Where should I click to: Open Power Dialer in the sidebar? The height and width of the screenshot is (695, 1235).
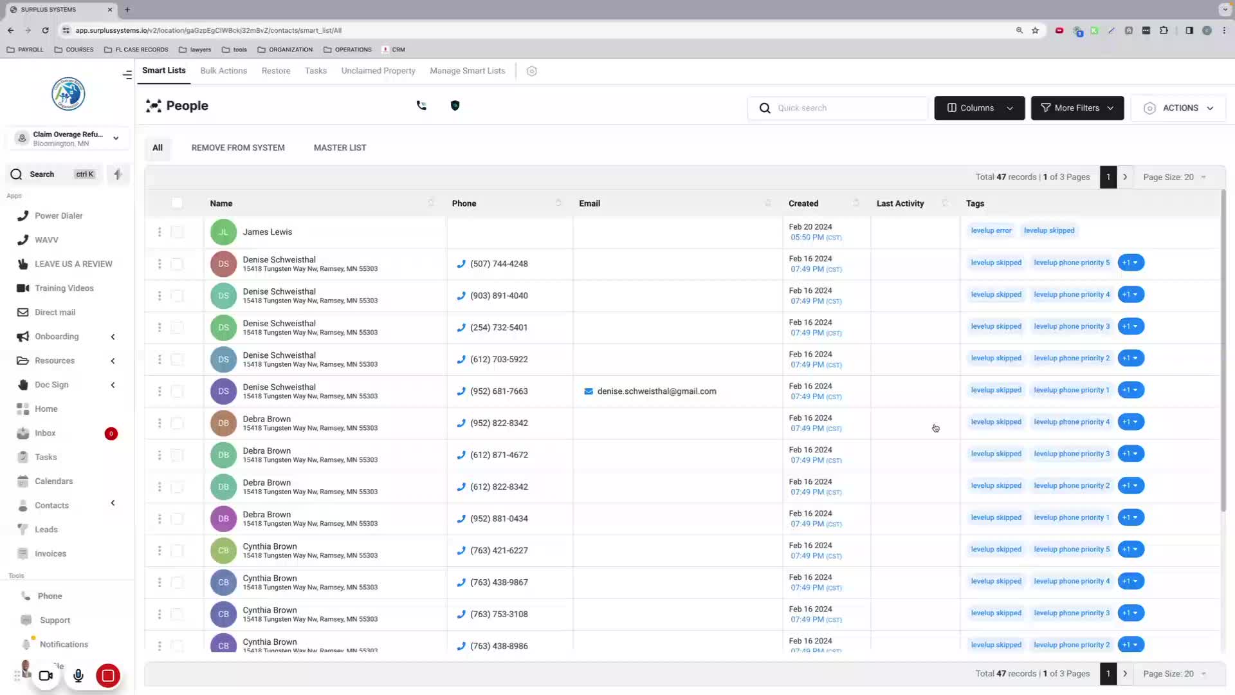pyautogui.click(x=59, y=216)
